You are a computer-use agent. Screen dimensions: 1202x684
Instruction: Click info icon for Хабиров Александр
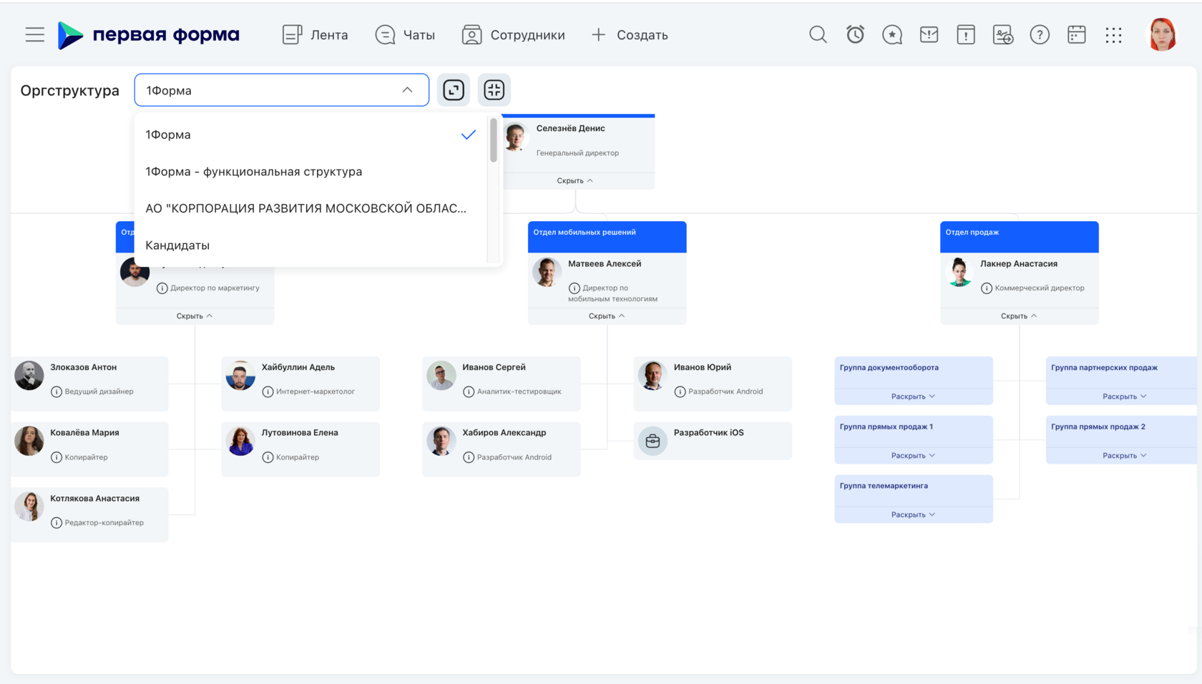tap(469, 457)
